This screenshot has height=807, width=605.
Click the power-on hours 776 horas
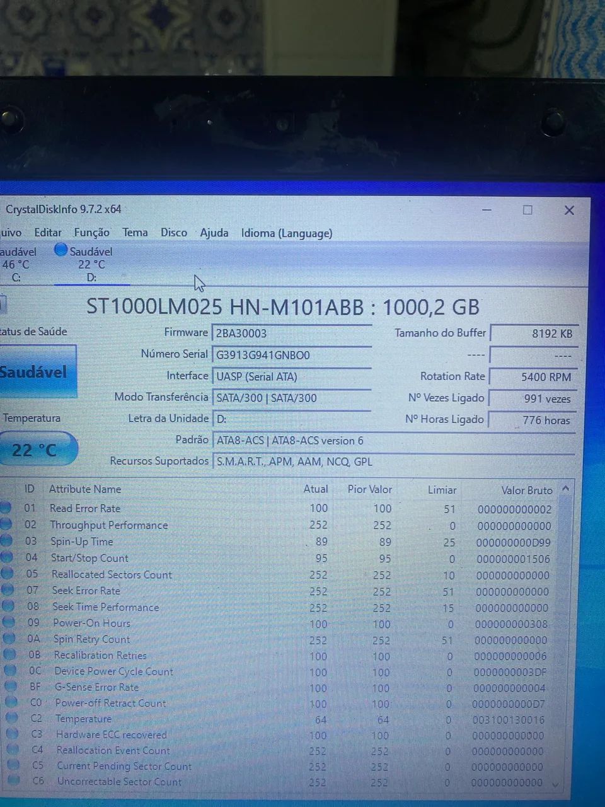click(x=533, y=420)
